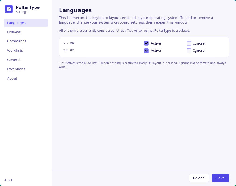
Task: Click the Active label next to uk-UA
Action: [156, 51]
